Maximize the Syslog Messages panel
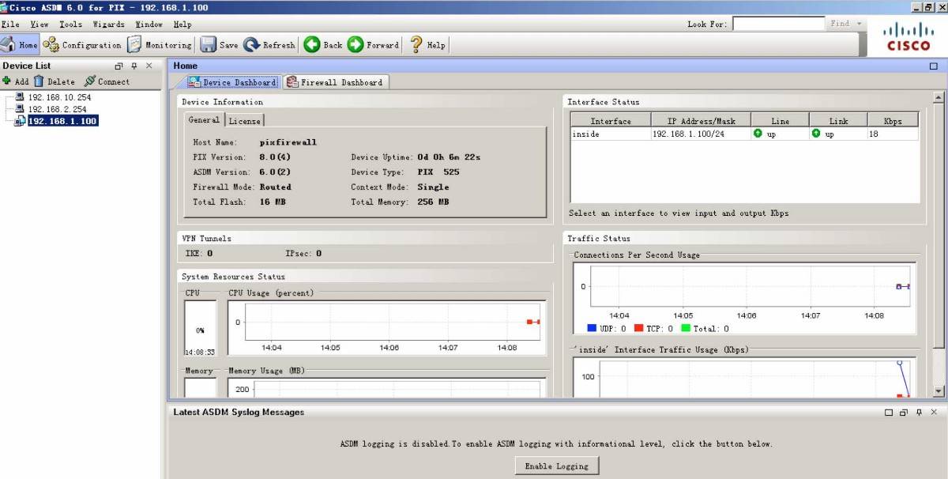Image resolution: width=948 pixels, height=479 pixels. point(888,413)
